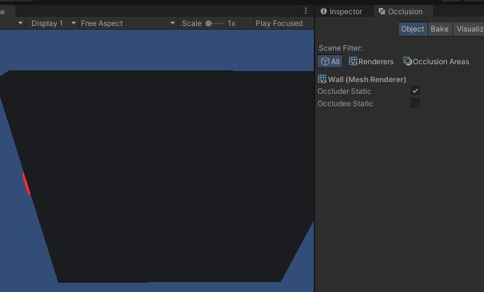Expand the Free Aspect resolution dropdown
The width and height of the screenshot is (484, 292).
coord(128,23)
